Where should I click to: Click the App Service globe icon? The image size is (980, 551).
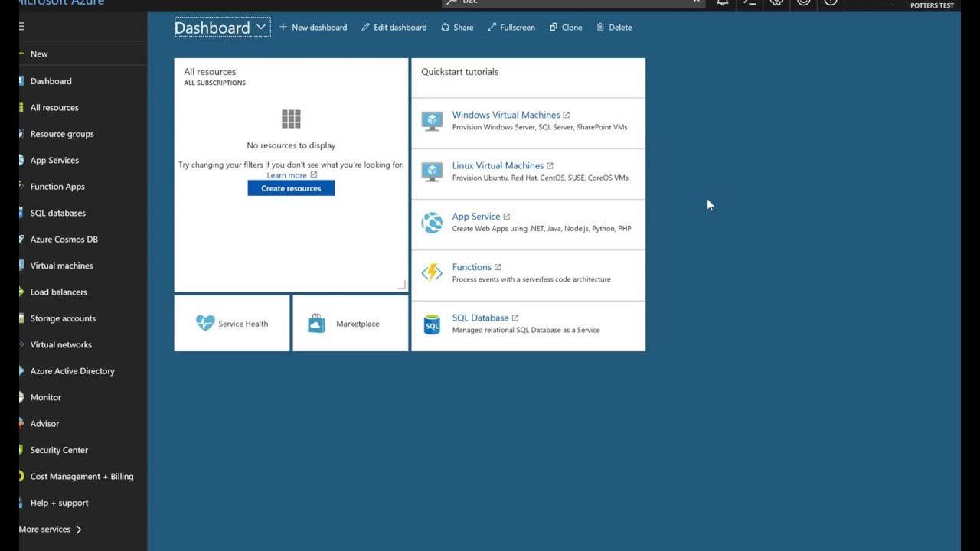click(x=432, y=222)
